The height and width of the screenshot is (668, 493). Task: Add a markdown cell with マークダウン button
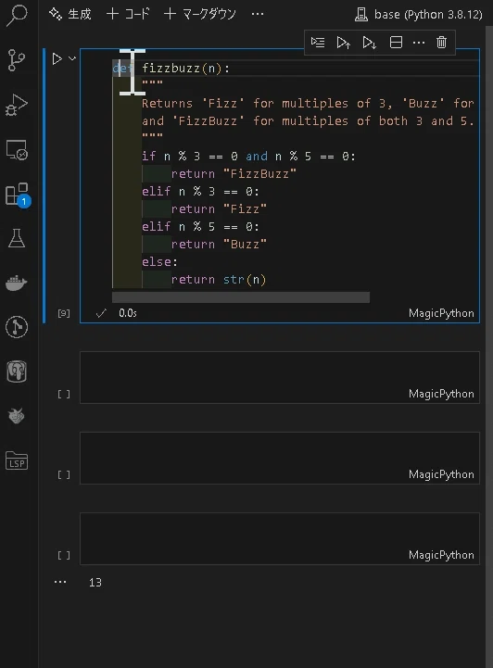click(x=200, y=14)
